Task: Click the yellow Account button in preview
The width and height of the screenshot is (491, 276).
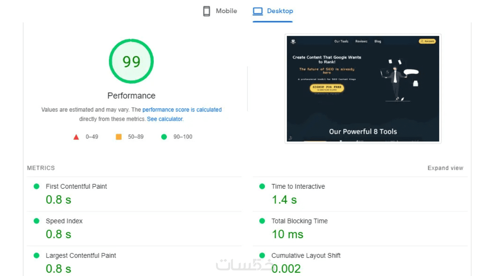Action: (x=427, y=41)
